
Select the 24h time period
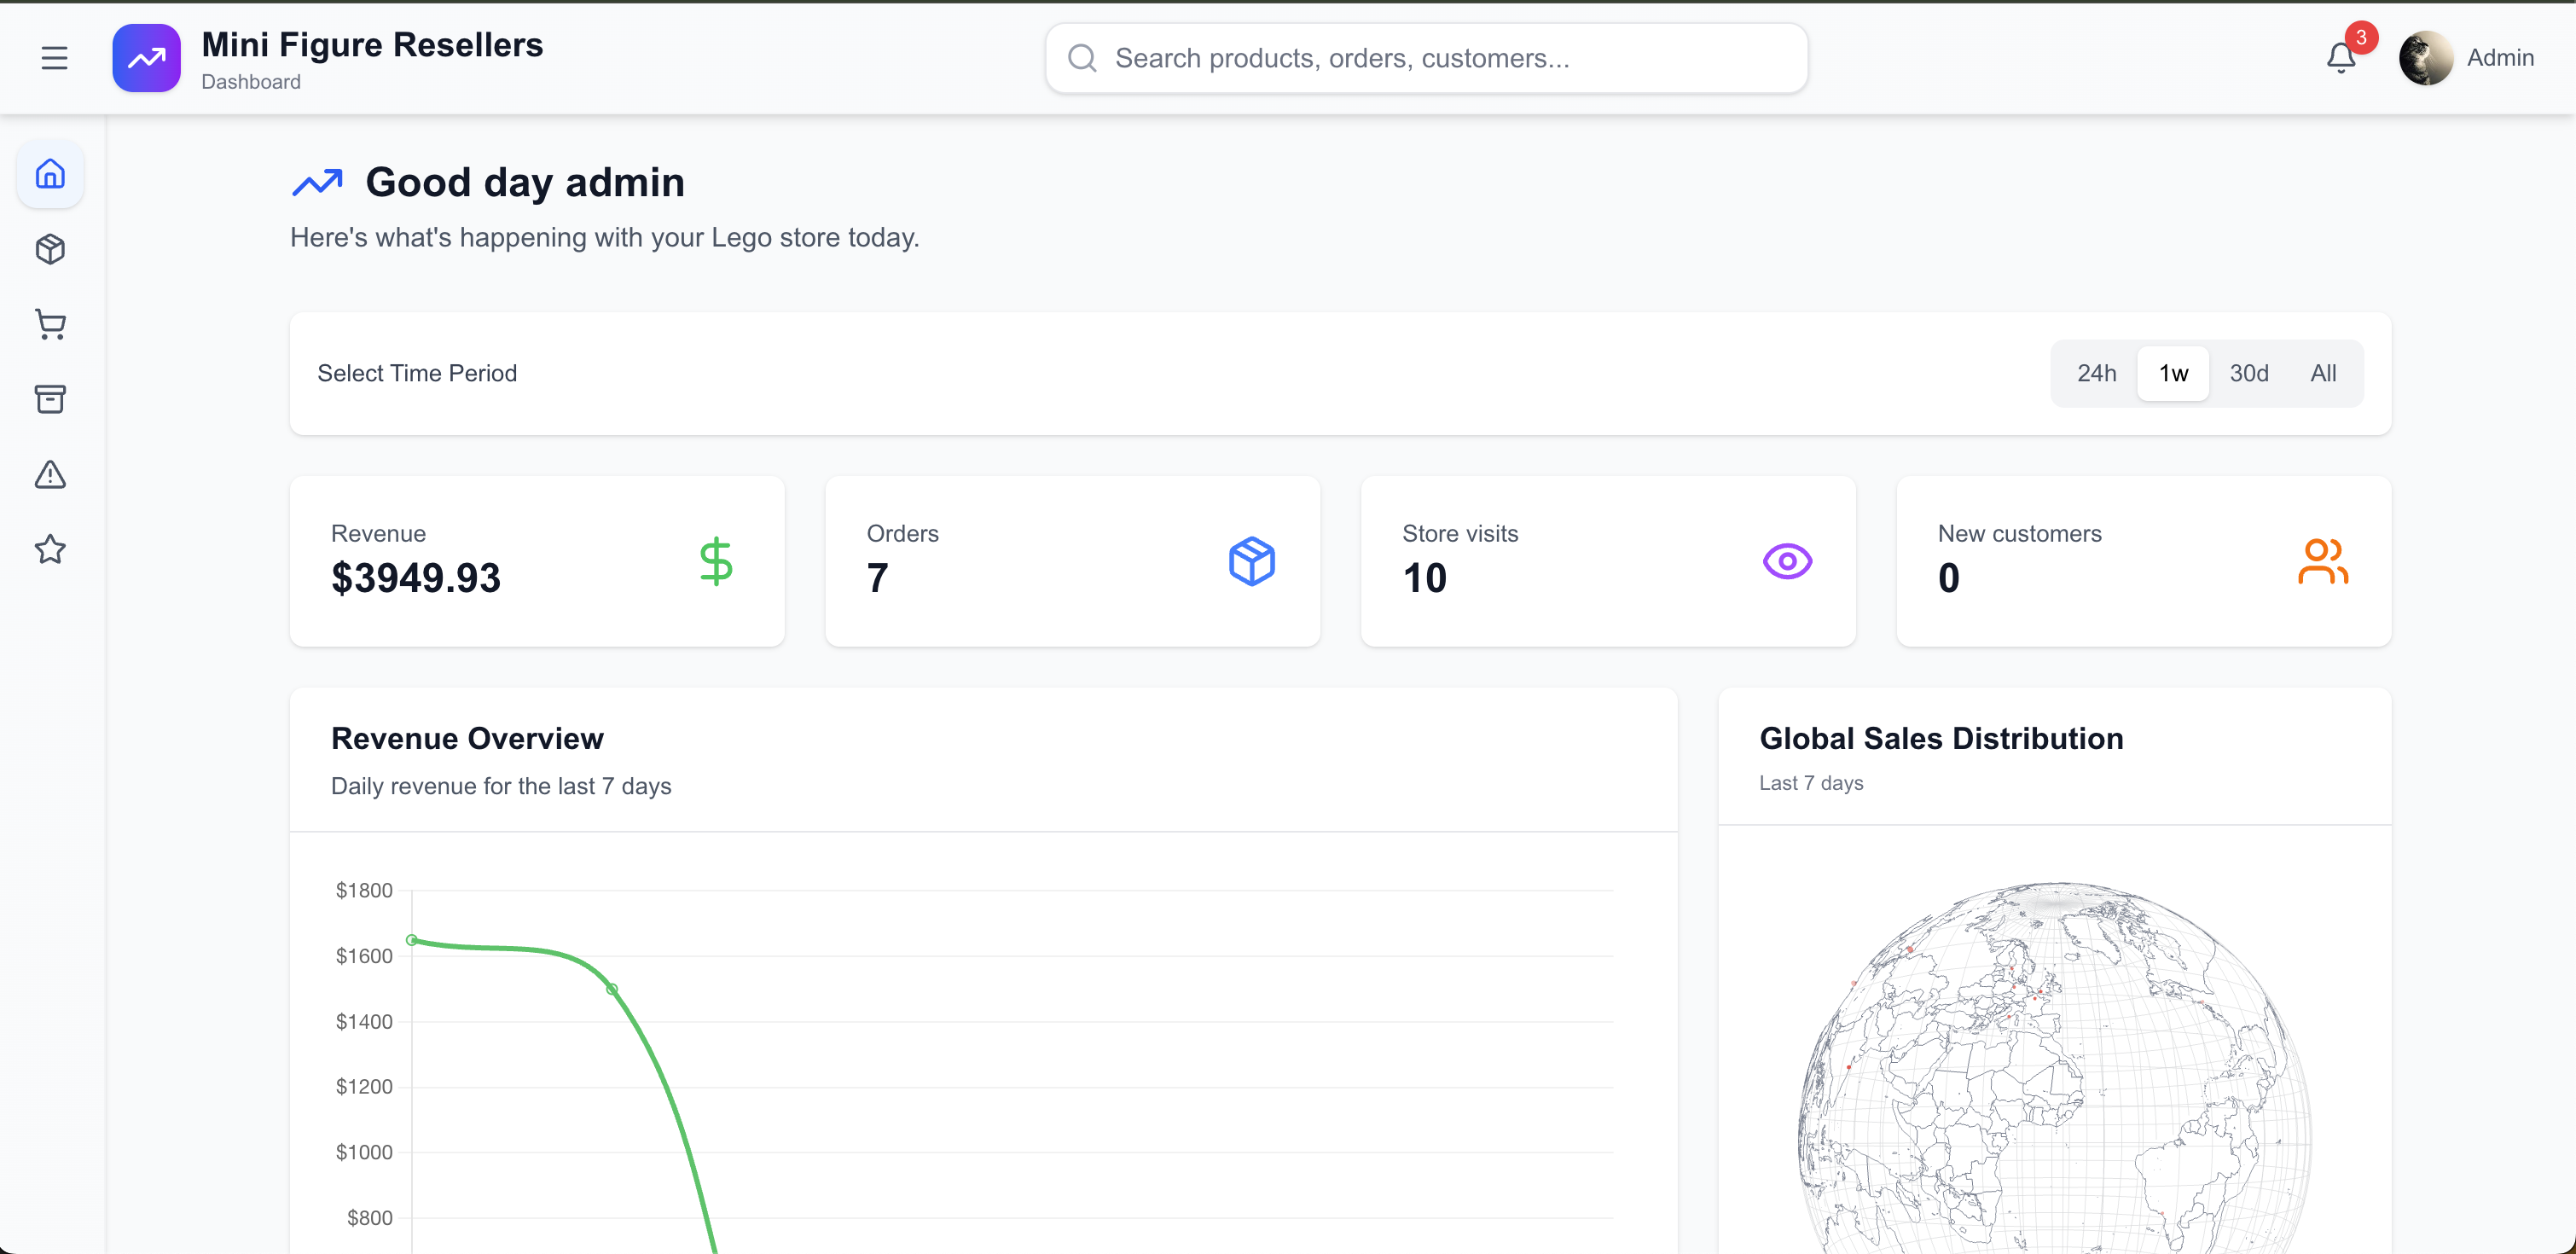pyautogui.click(x=2096, y=373)
